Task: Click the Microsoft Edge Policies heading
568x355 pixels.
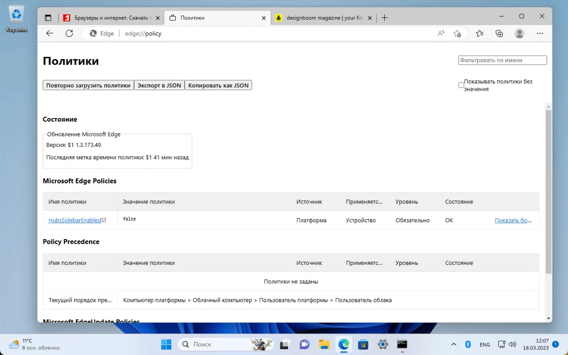Action: 79,181
